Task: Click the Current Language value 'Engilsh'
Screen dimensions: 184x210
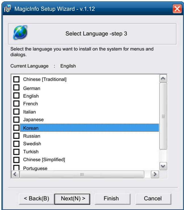Action: [x=68, y=66]
